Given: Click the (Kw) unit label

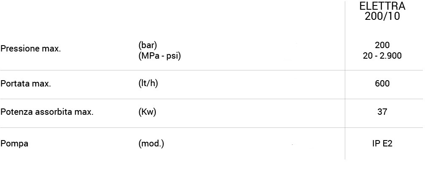Looking at the screenshot, I should [x=147, y=112].
